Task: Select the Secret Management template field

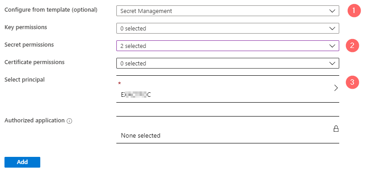Action: click(228, 11)
